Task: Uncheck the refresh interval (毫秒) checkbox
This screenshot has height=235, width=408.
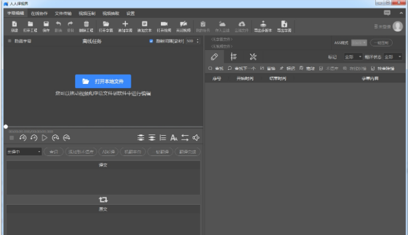Action: 151,41
